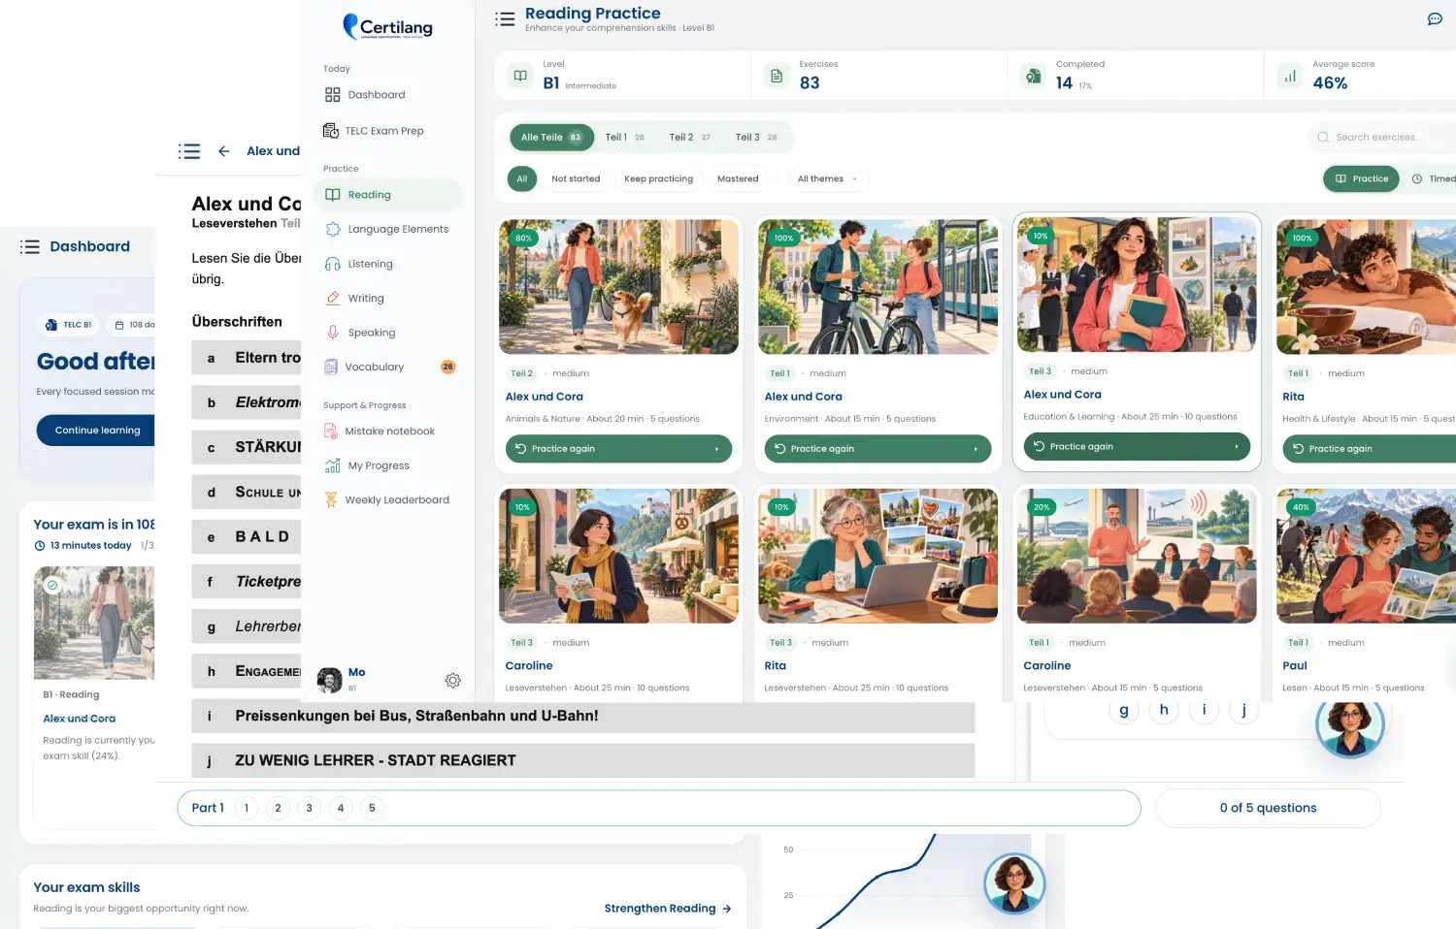
Task: Click the menu icon beside the Dashboard title
Action: 30,247
